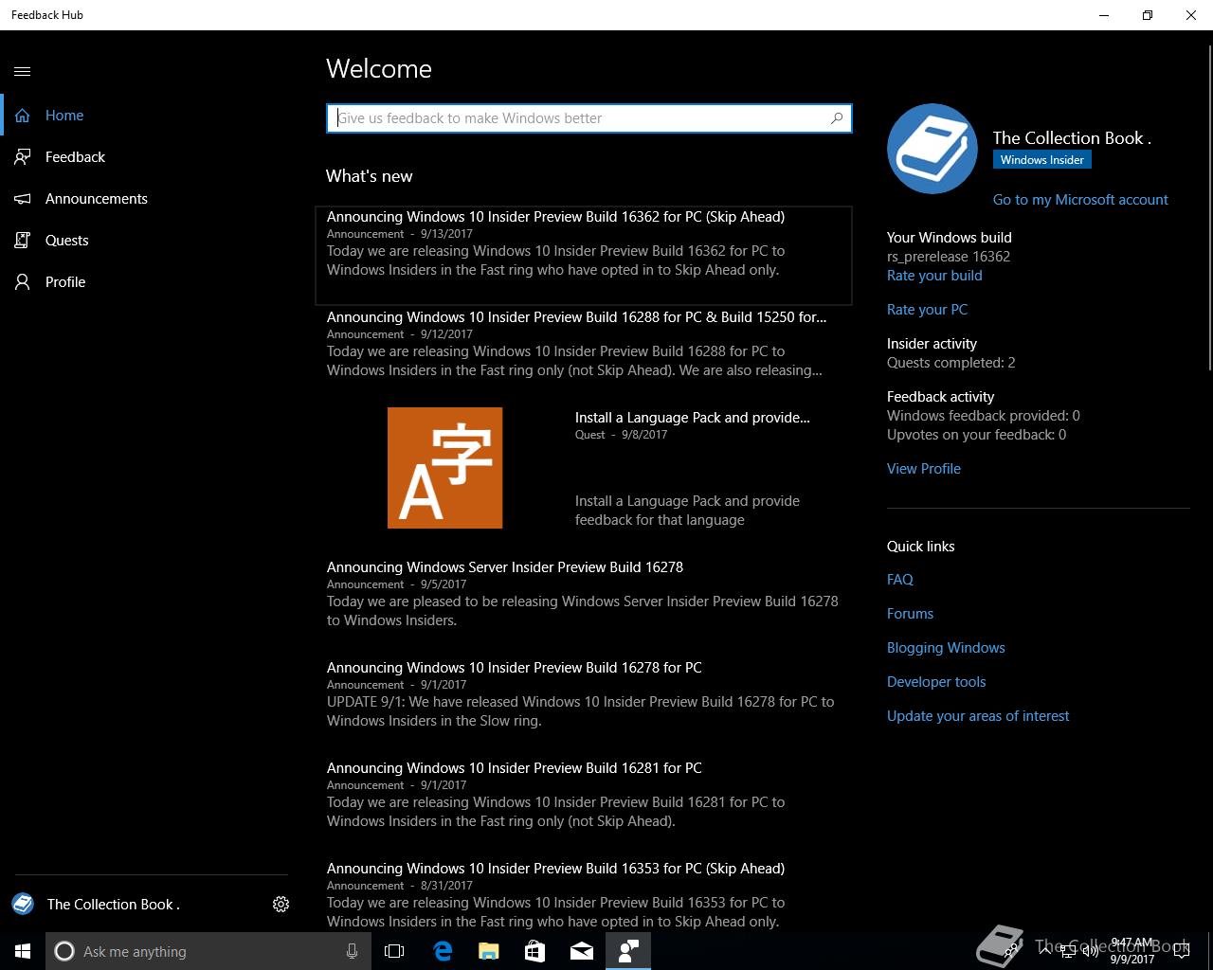Image resolution: width=1213 pixels, height=970 pixels.
Task: Click The Collection Book account in sidebar
Action: tap(96, 905)
